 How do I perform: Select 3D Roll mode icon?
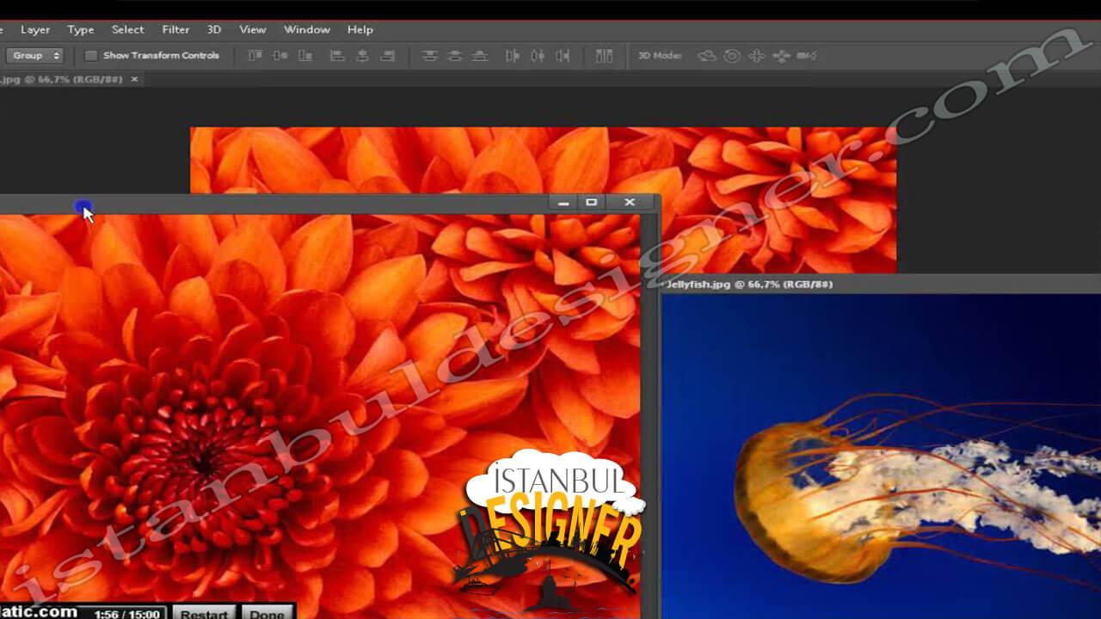pyautogui.click(x=732, y=56)
